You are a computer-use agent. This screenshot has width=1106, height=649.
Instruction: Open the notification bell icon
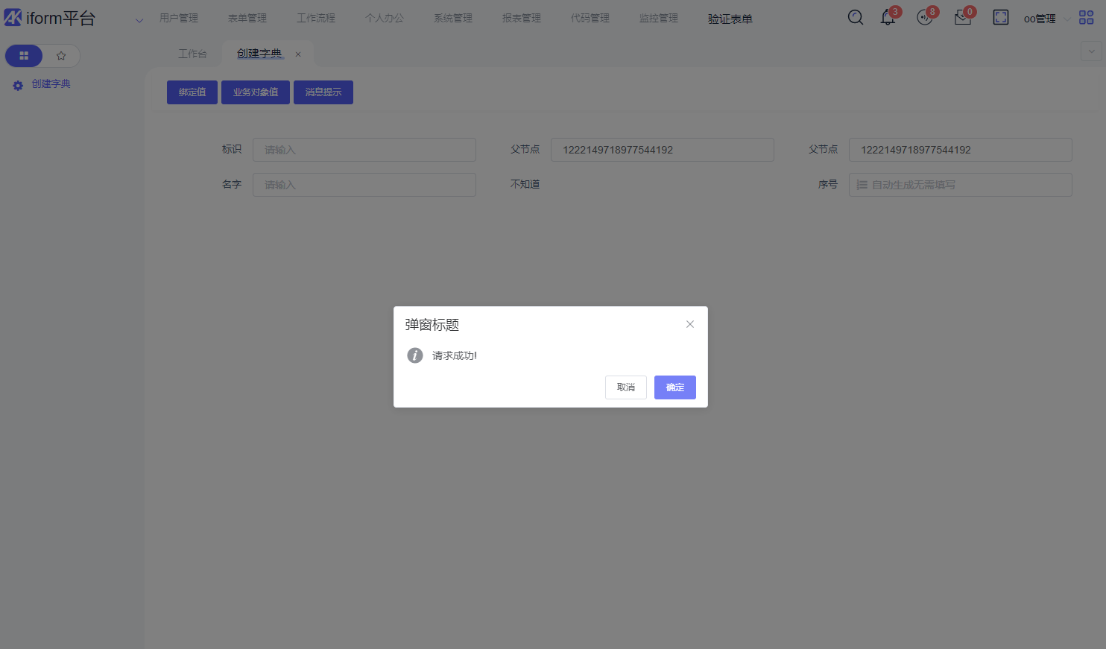[888, 18]
